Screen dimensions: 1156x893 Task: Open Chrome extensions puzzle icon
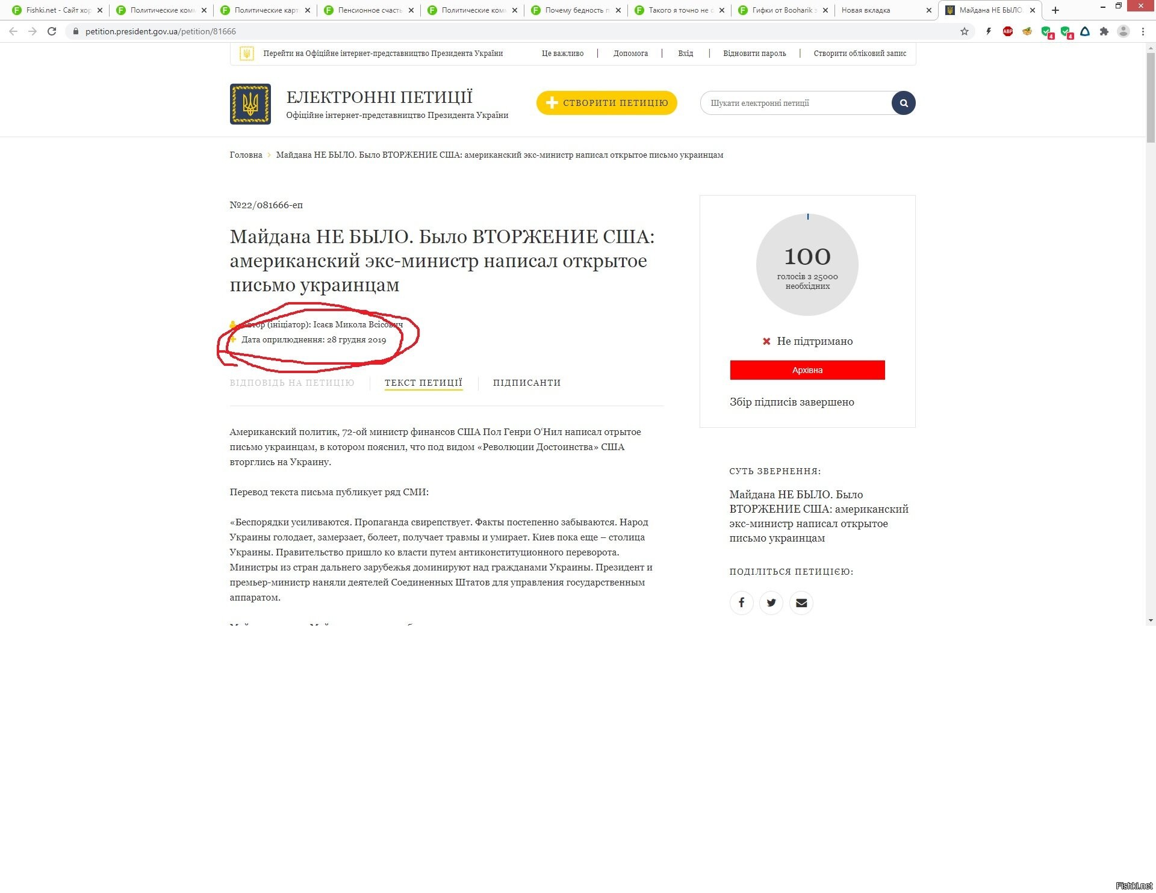(x=1104, y=31)
